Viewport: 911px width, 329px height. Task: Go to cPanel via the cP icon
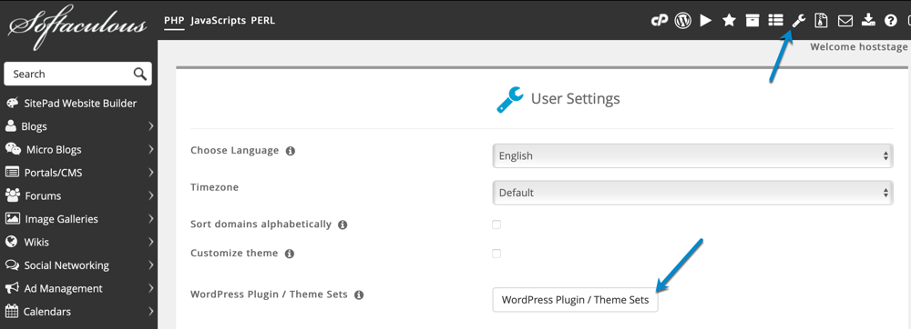(659, 21)
